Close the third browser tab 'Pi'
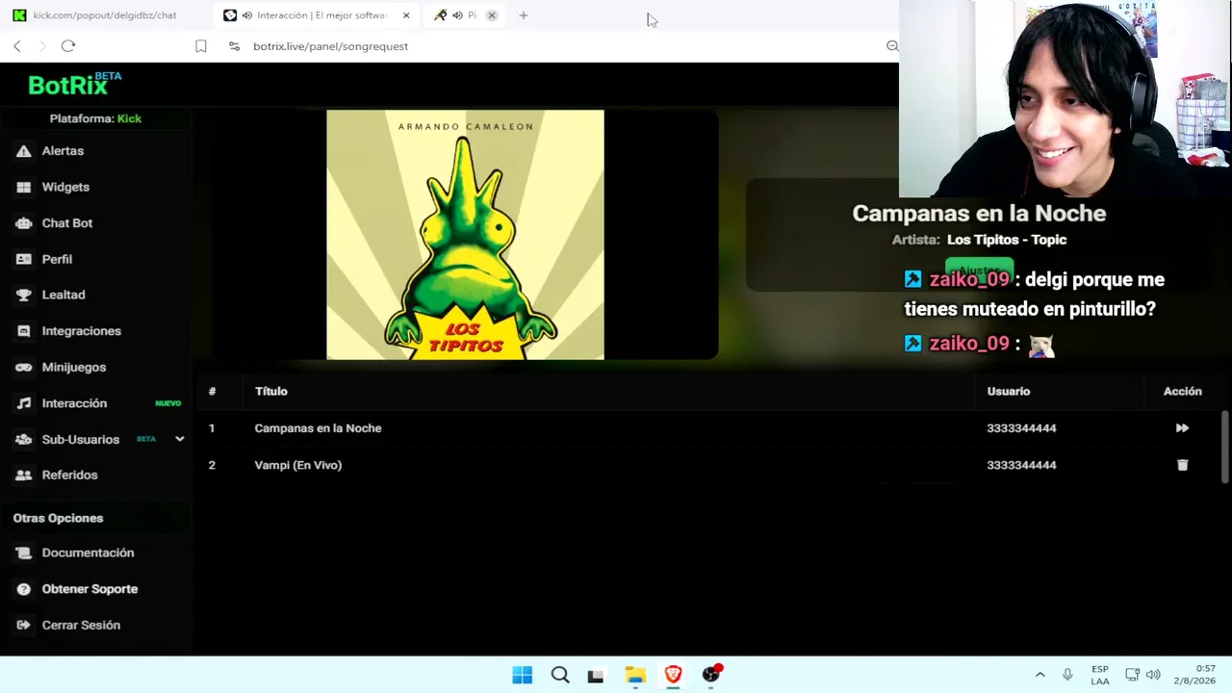Viewport: 1232px width, 693px height. [492, 15]
